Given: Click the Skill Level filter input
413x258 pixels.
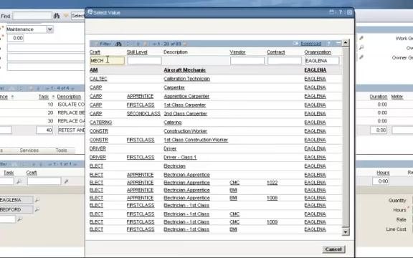Looking at the screenshot, I should 144,60.
